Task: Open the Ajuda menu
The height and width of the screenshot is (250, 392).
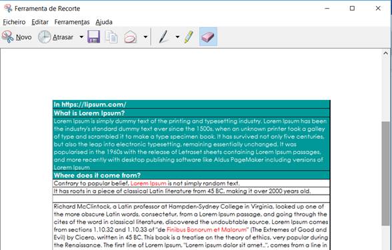Action: pyautogui.click(x=104, y=22)
